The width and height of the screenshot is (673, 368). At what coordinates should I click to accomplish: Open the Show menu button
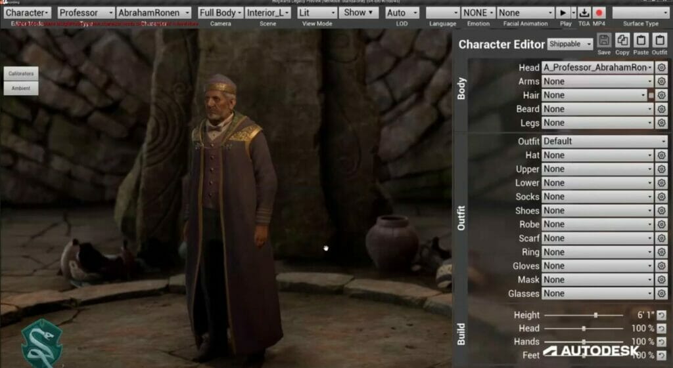click(x=358, y=12)
